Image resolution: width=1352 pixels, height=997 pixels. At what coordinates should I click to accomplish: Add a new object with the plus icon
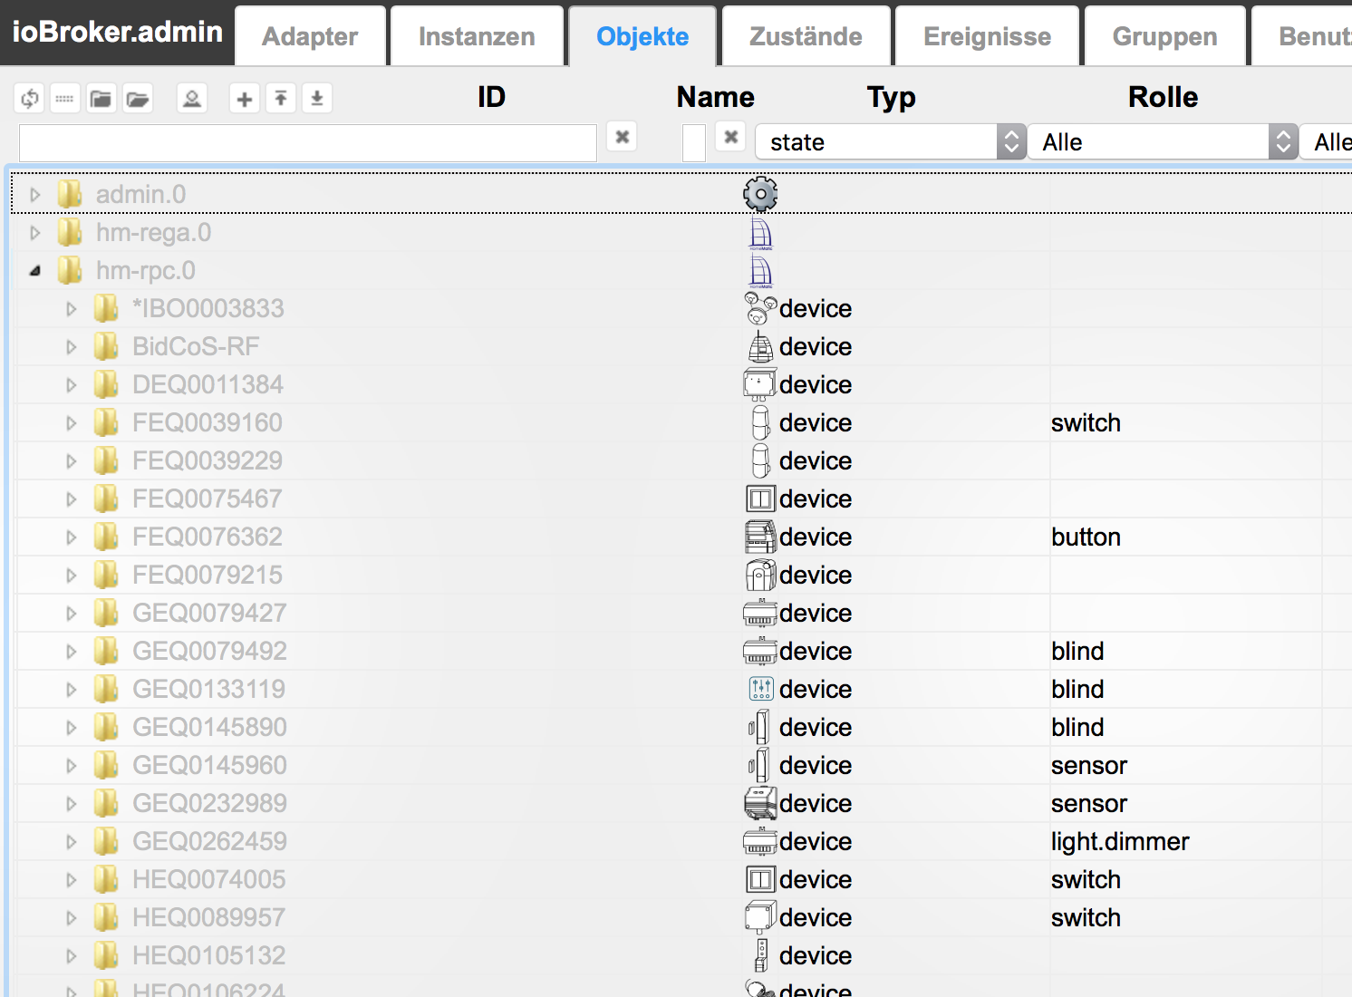coord(245,99)
